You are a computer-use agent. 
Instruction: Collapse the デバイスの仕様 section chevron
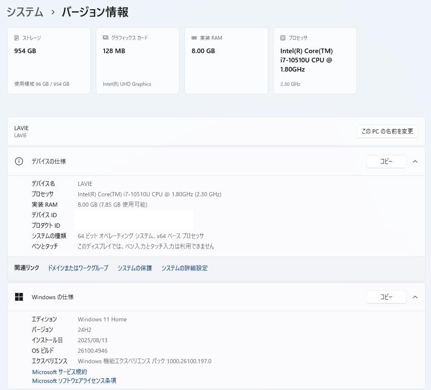click(x=415, y=161)
